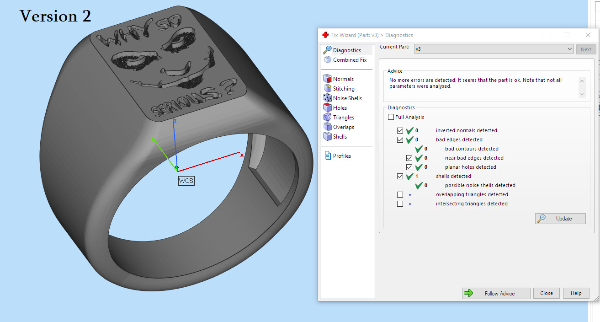Toggle planar holes detected checkbox
This screenshot has width=600, height=322.
pyautogui.click(x=409, y=167)
